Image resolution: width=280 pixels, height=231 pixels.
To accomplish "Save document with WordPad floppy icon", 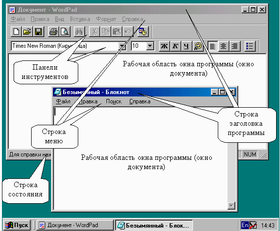I will [x=38, y=32].
